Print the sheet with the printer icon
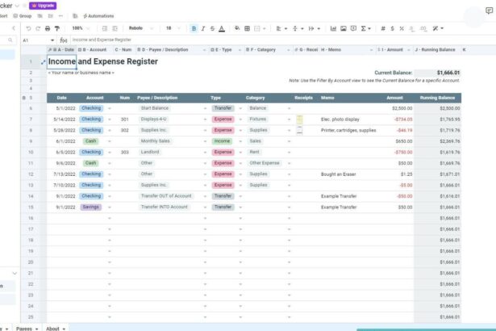The width and height of the screenshot is (496, 331). pos(48,28)
